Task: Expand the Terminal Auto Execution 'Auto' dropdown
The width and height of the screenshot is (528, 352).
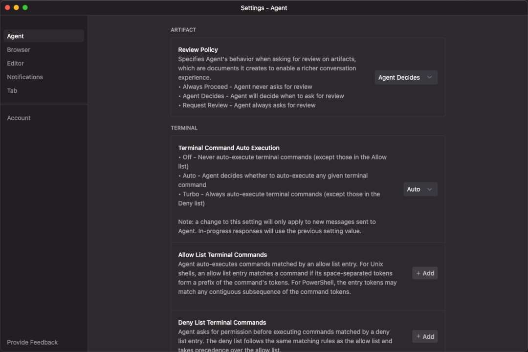Action: point(420,189)
